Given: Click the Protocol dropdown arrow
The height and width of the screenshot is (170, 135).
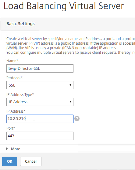Looking at the screenshot, I should (x=70, y=85).
